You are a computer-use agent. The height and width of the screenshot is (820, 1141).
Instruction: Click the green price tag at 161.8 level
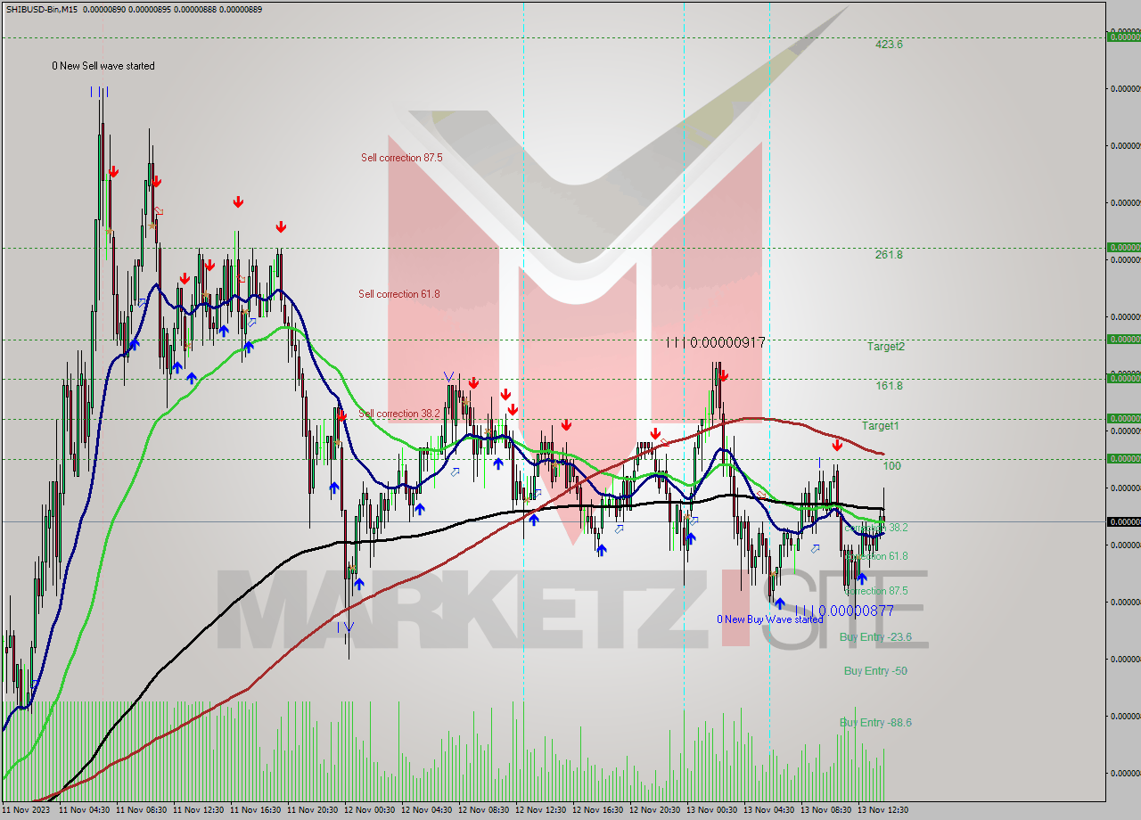coord(1123,379)
